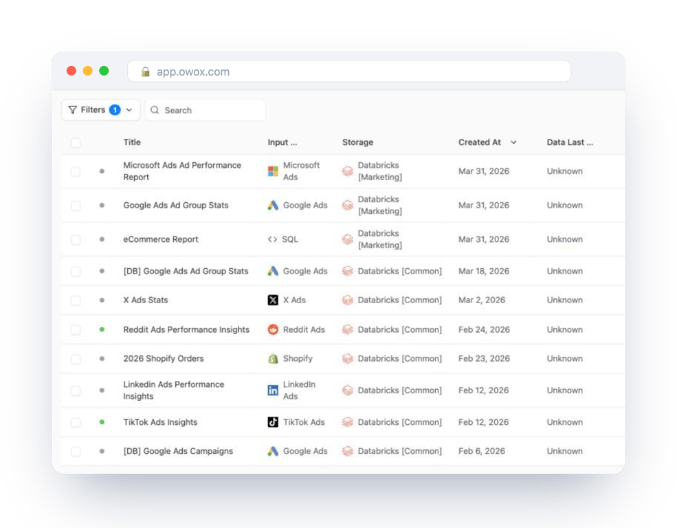The width and height of the screenshot is (677, 528).
Task: Tick the [DB] Google Ads Ad Group Stats checkbox
Action: click(x=76, y=271)
